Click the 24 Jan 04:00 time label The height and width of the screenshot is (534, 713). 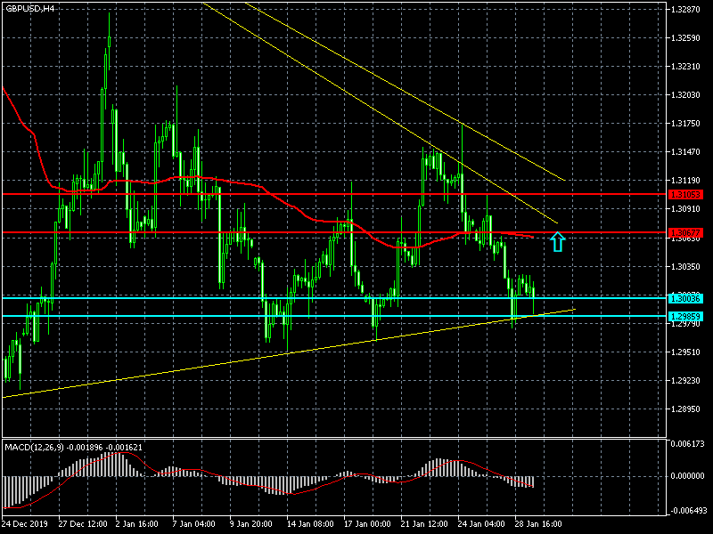coord(481,524)
